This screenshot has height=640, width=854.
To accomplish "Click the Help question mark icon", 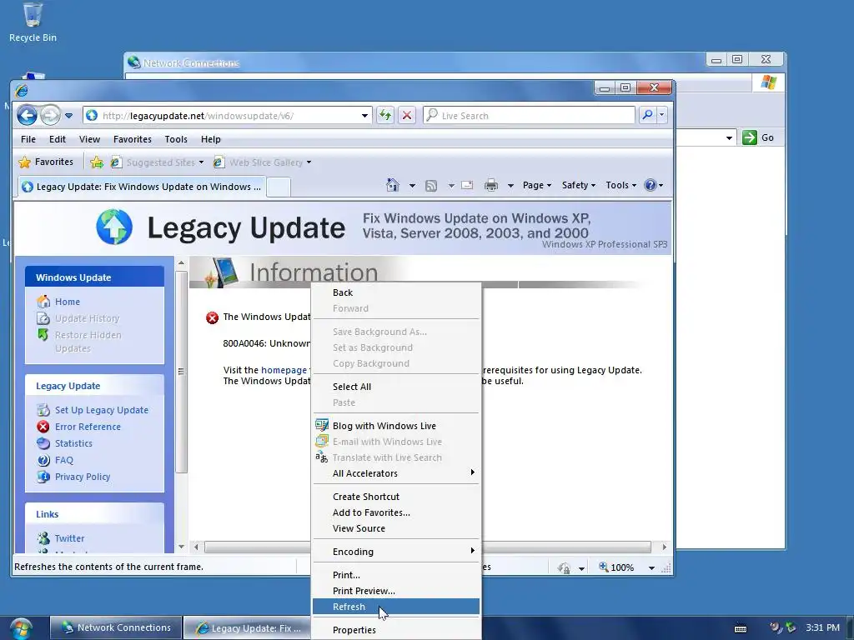I will point(651,185).
